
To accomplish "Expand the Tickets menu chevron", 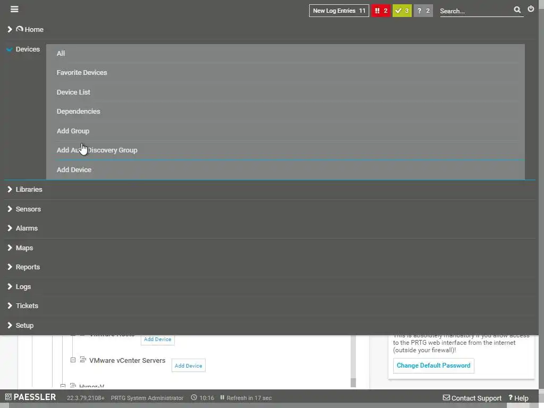I will point(10,305).
